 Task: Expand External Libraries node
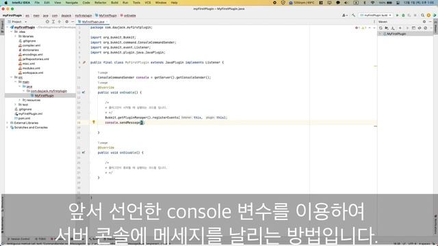(8, 123)
